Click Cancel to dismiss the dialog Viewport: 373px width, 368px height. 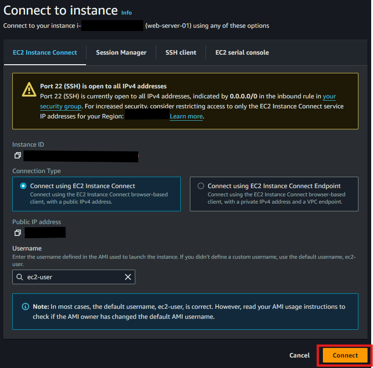pyautogui.click(x=299, y=355)
